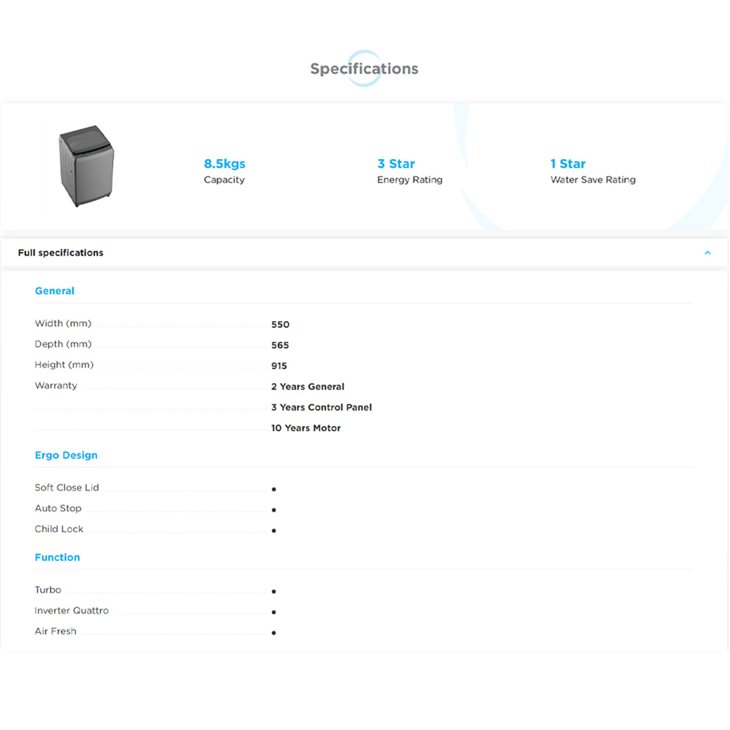The height and width of the screenshot is (730, 730).
Task: Click the Turbo feature bullet dot
Action: pyautogui.click(x=274, y=591)
